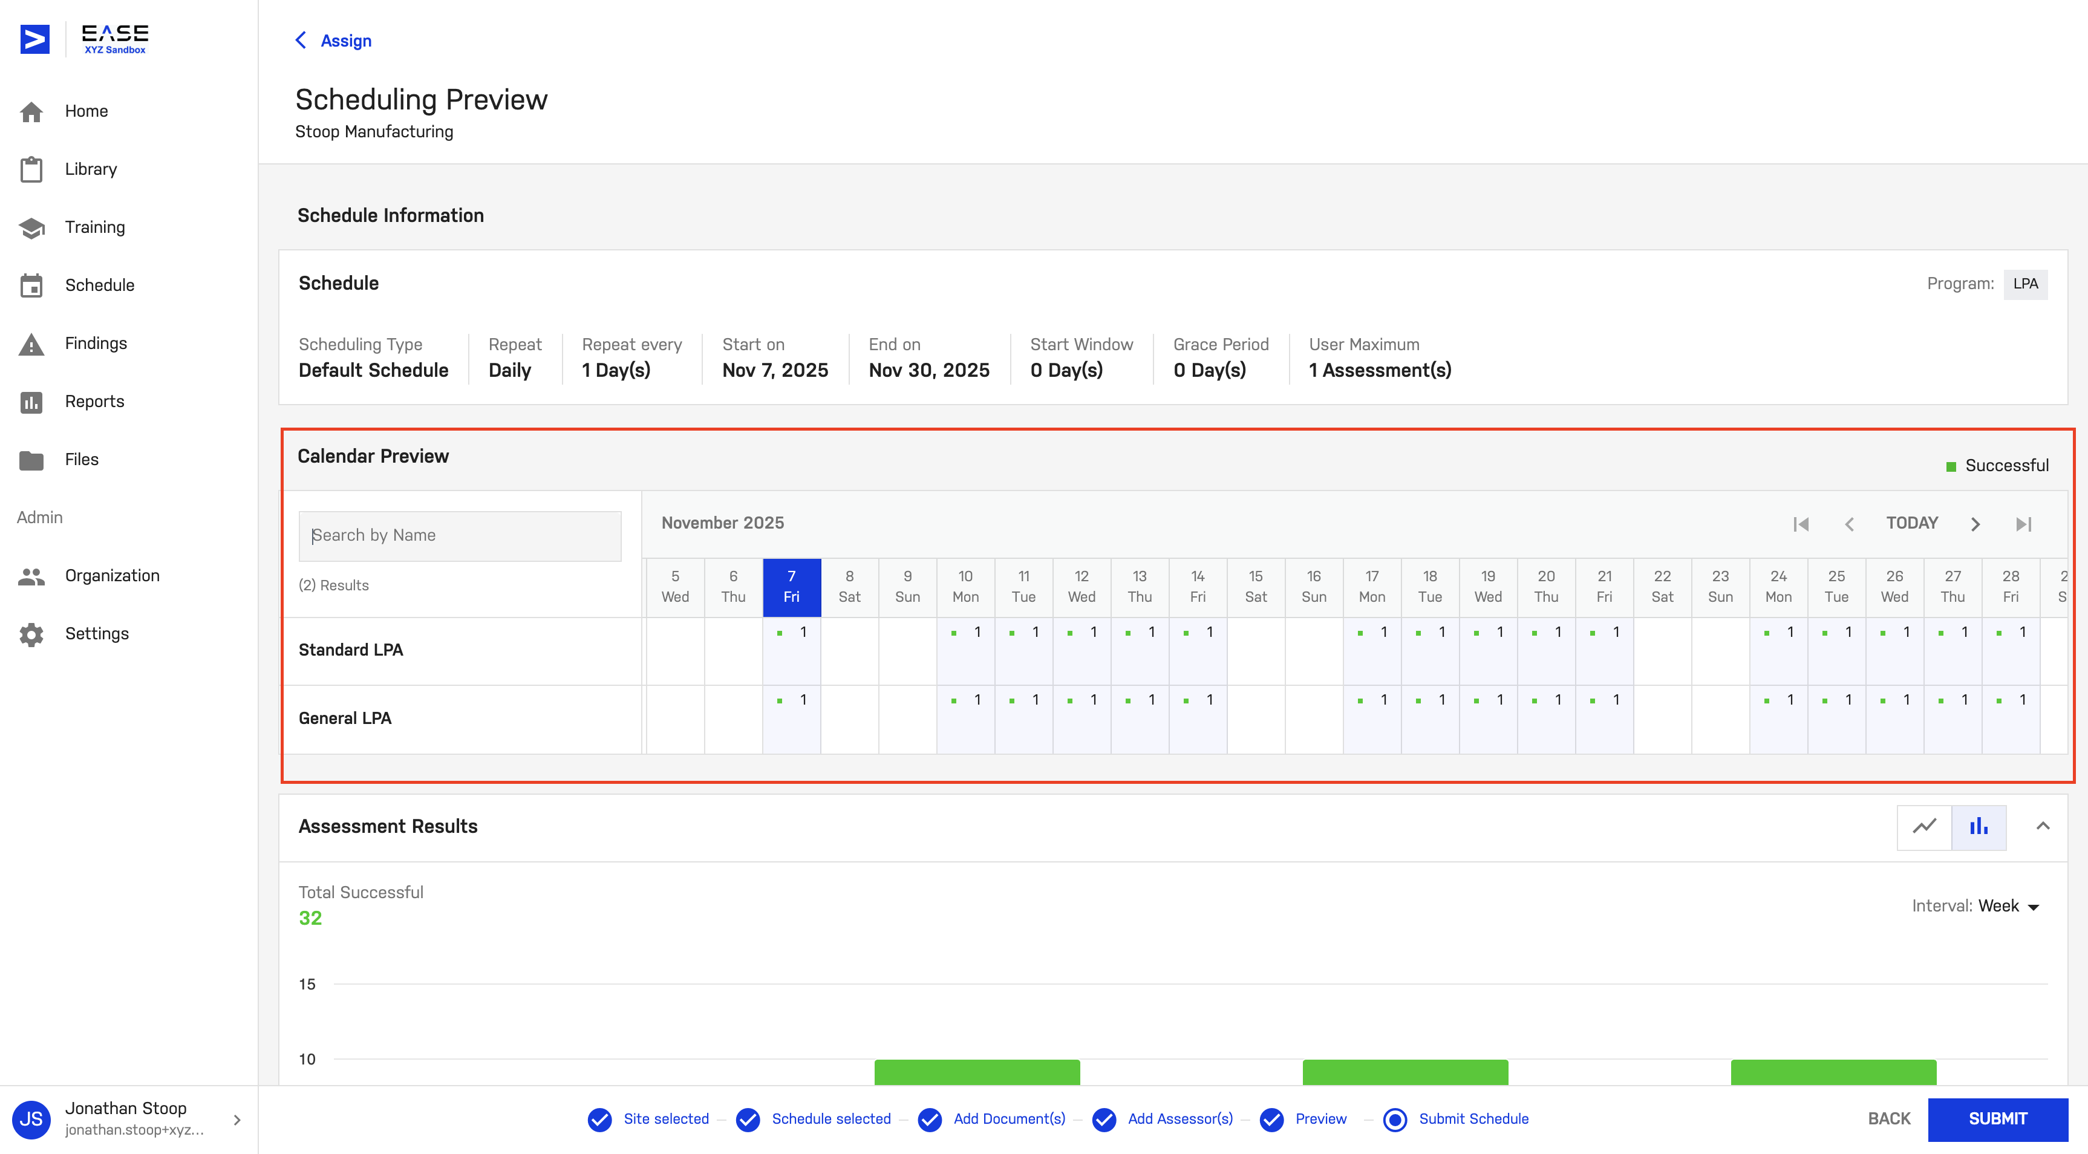Click the Add Document(s) checkmark icon
This screenshot has height=1154, width=2088.
pyautogui.click(x=930, y=1119)
